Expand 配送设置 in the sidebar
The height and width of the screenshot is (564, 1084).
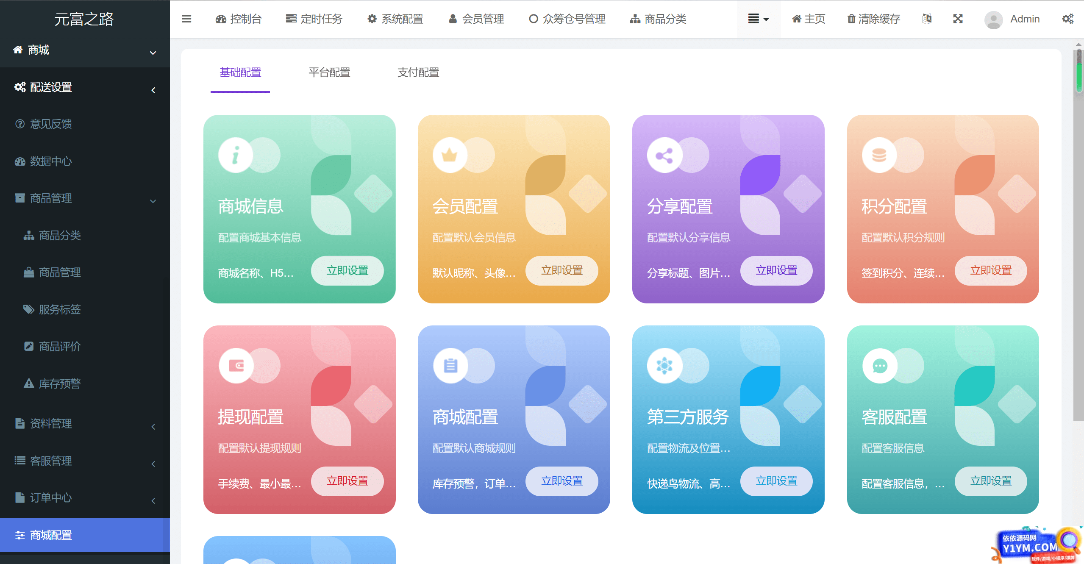(85, 87)
